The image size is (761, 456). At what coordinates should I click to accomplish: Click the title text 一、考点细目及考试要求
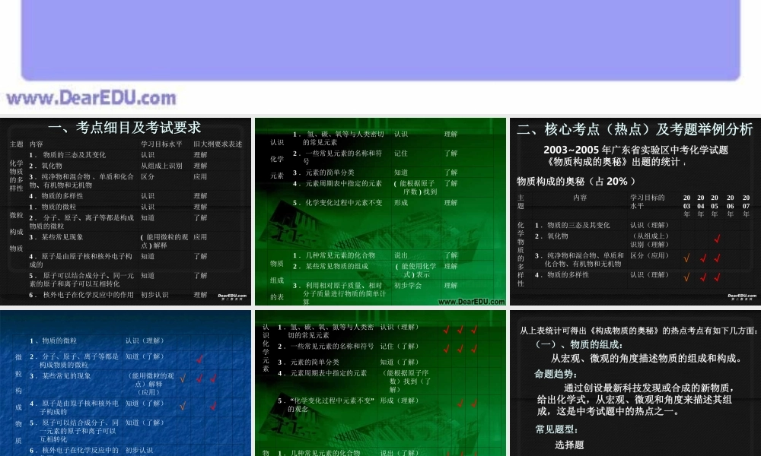(x=124, y=128)
